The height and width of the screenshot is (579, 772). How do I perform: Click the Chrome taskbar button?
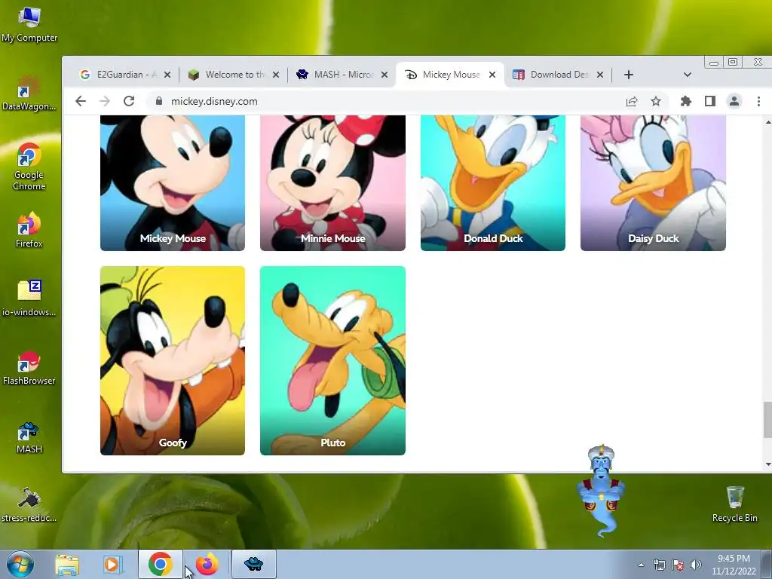click(x=161, y=564)
